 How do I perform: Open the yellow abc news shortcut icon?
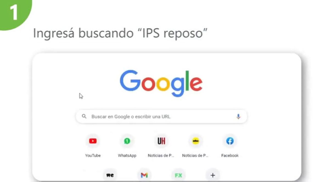pyautogui.click(x=195, y=141)
